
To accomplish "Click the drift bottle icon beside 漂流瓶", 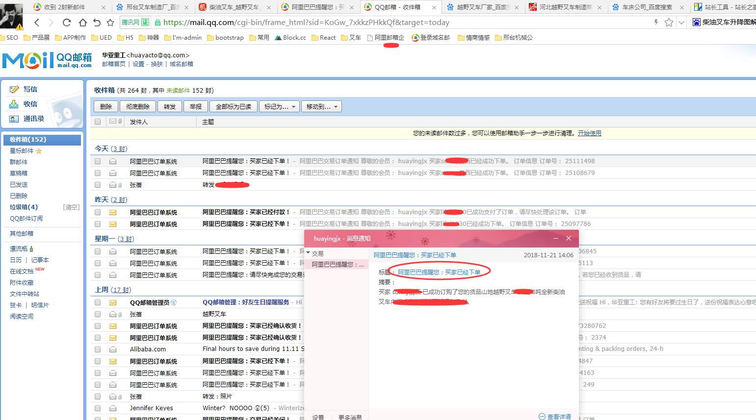I will pyautogui.click(x=31, y=249).
